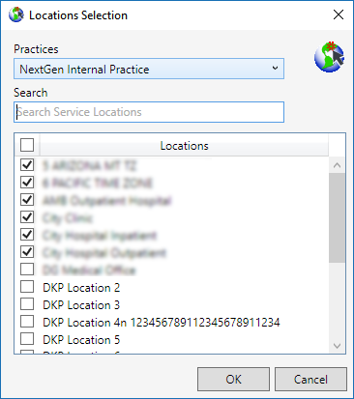Image resolution: width=354 pixels, height=399 pixels.
Task: Close the Locations Selection dialog
Action: pyautogui.click(x=339, y=14)
